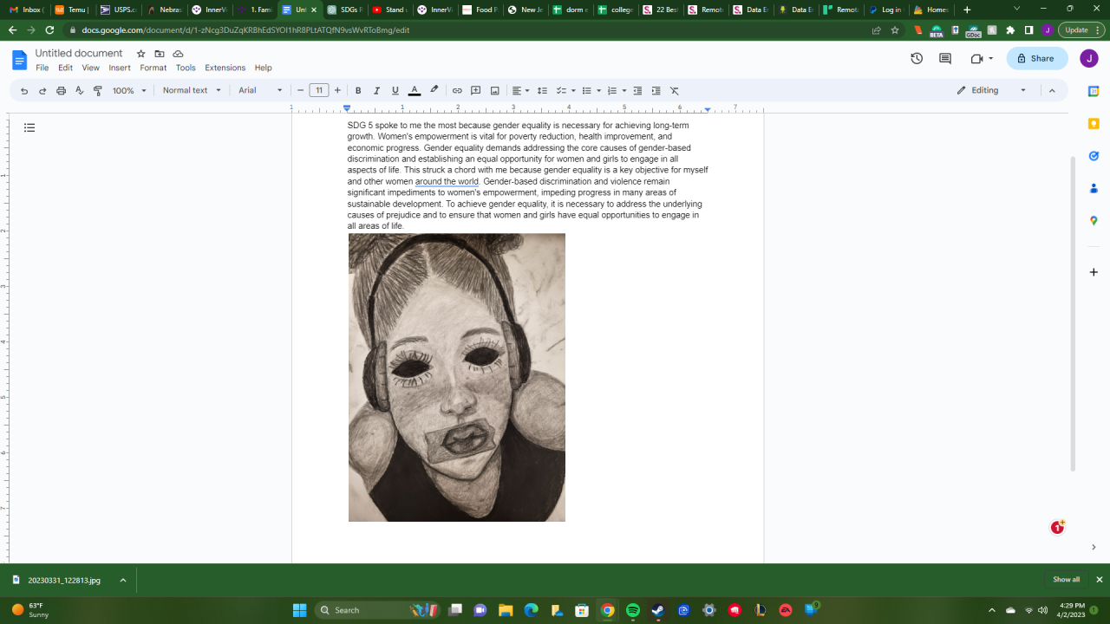This screenshot has height=624, width=1110.
Task: Show document outline icon
Action: [x=29, y=127]
